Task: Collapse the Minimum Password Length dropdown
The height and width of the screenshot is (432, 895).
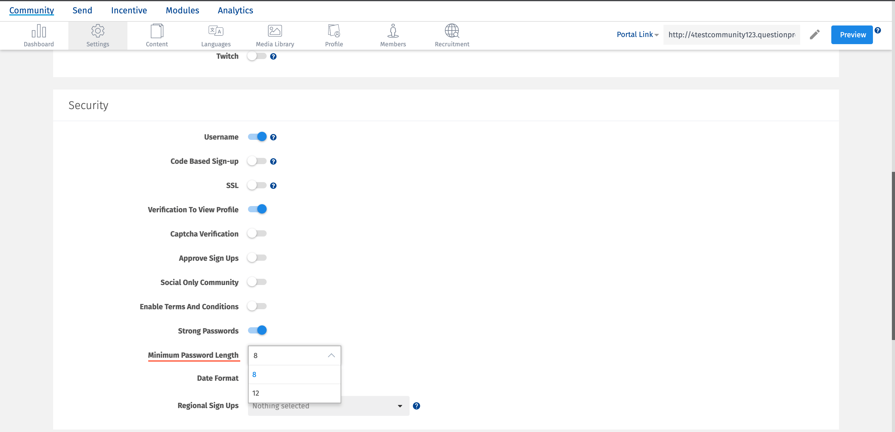Action: (x=330, y=355)
